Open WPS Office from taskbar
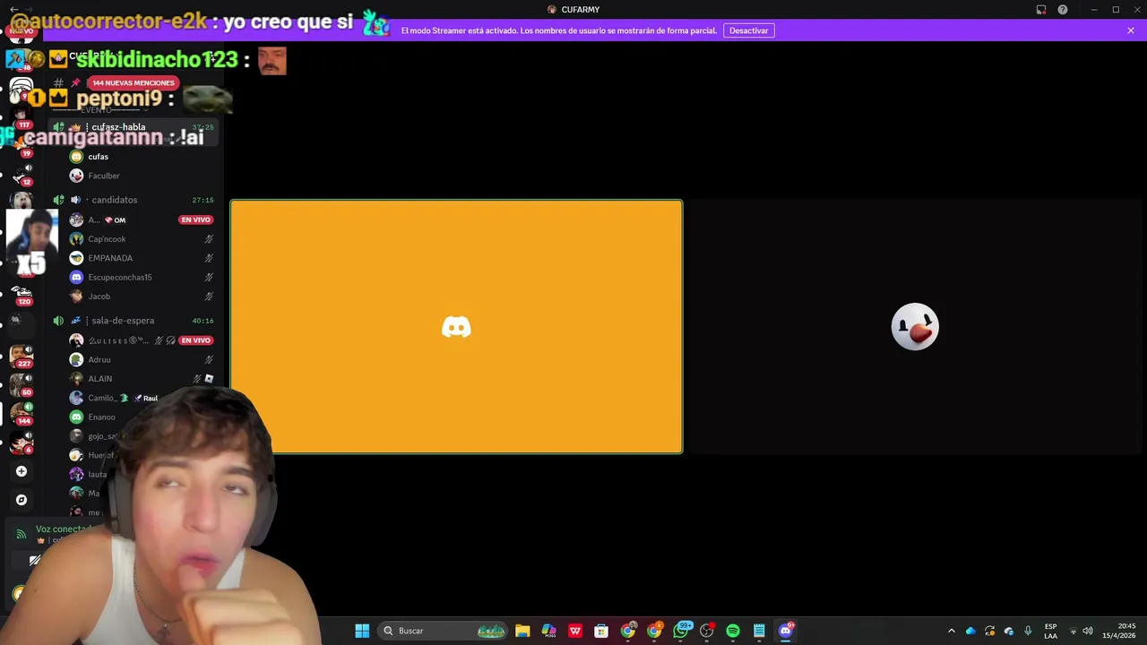The height and width of the screenshot is (645, 1147). 575,631
